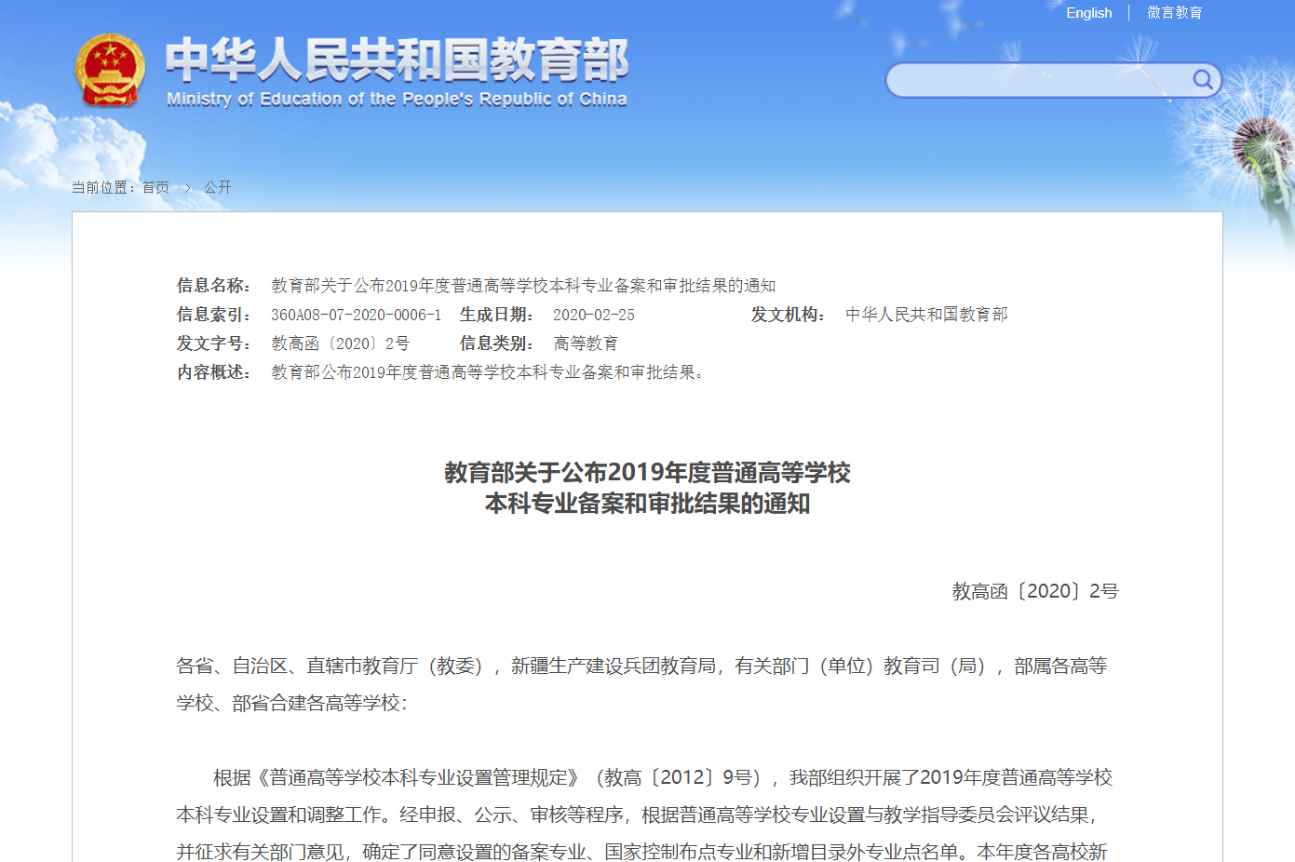Viewport: 1295px width, 862px height.
Task: Click the right-aligned 教高函〔2020〕2号 document number
Action: click(1034, 592)
